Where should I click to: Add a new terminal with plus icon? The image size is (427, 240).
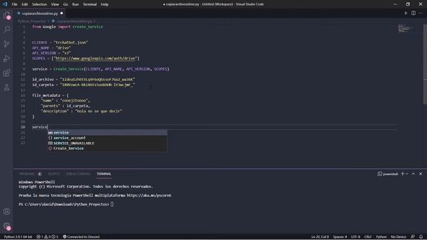(402, 174)
